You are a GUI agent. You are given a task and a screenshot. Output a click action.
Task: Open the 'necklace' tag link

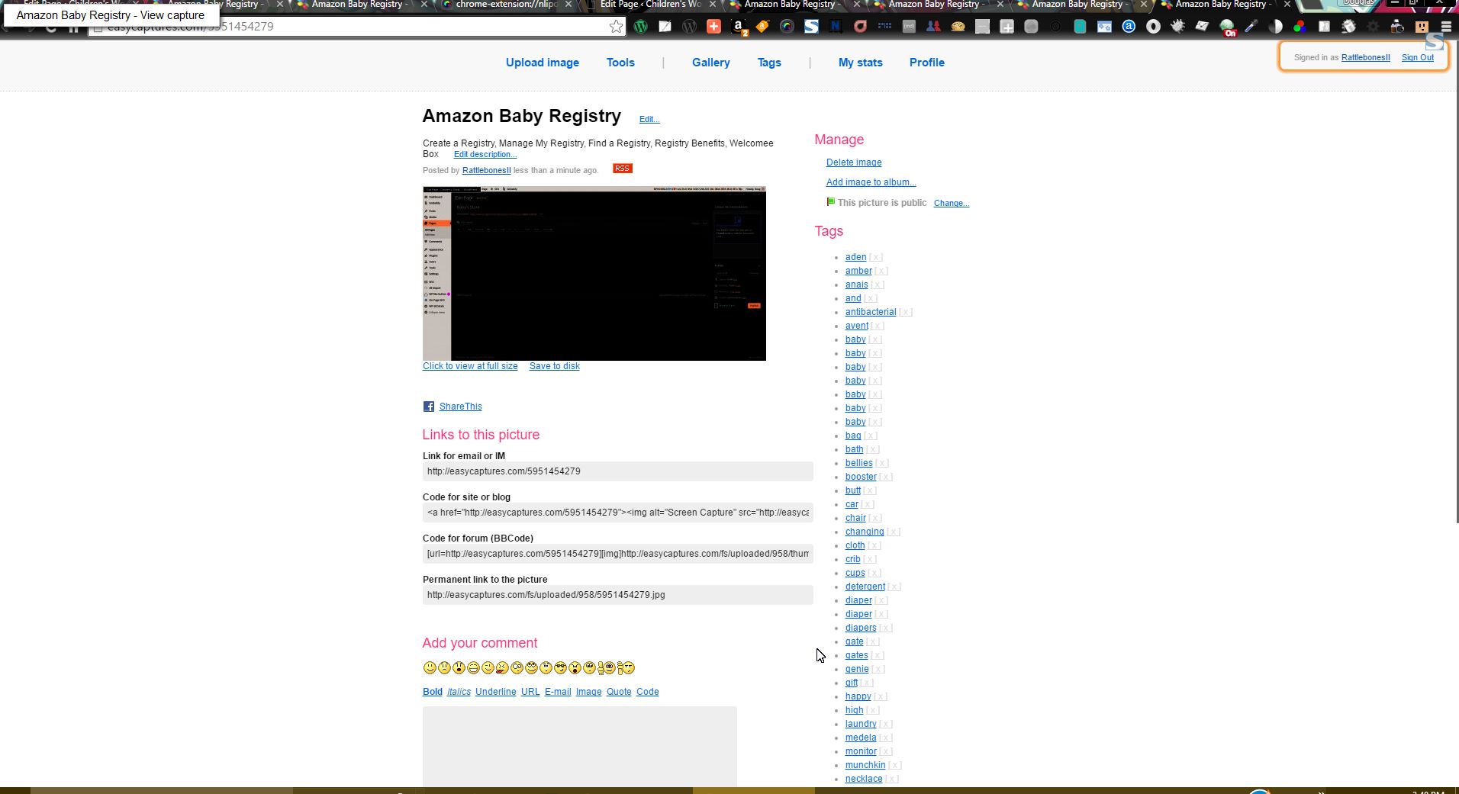[864, 779]
